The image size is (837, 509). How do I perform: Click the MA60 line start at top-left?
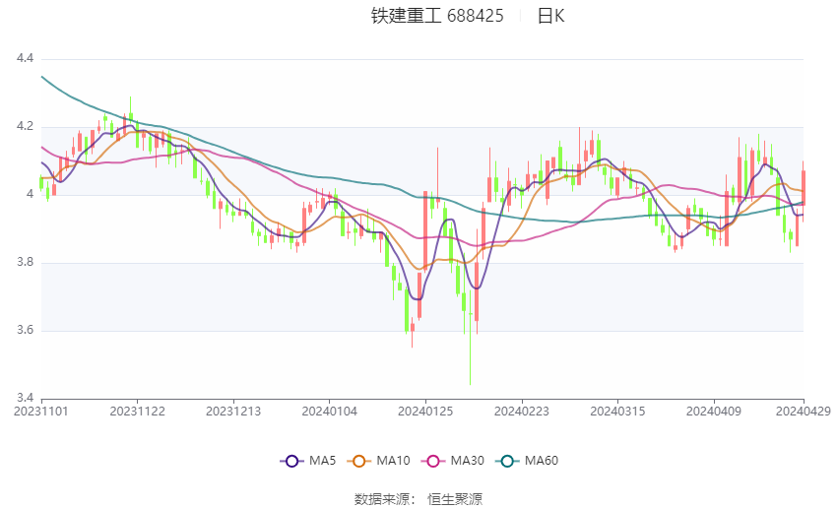(x=42, y=77)
